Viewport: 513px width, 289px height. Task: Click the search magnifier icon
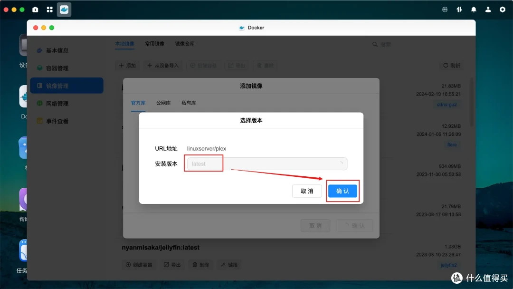point(375,44)
